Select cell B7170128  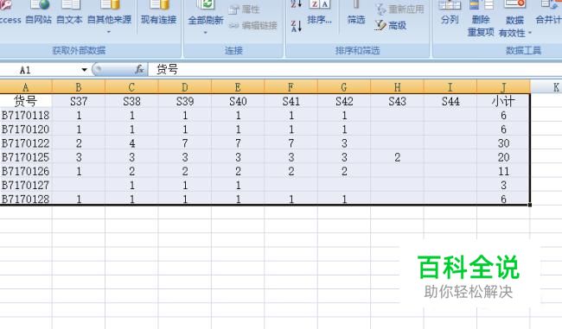25,199
